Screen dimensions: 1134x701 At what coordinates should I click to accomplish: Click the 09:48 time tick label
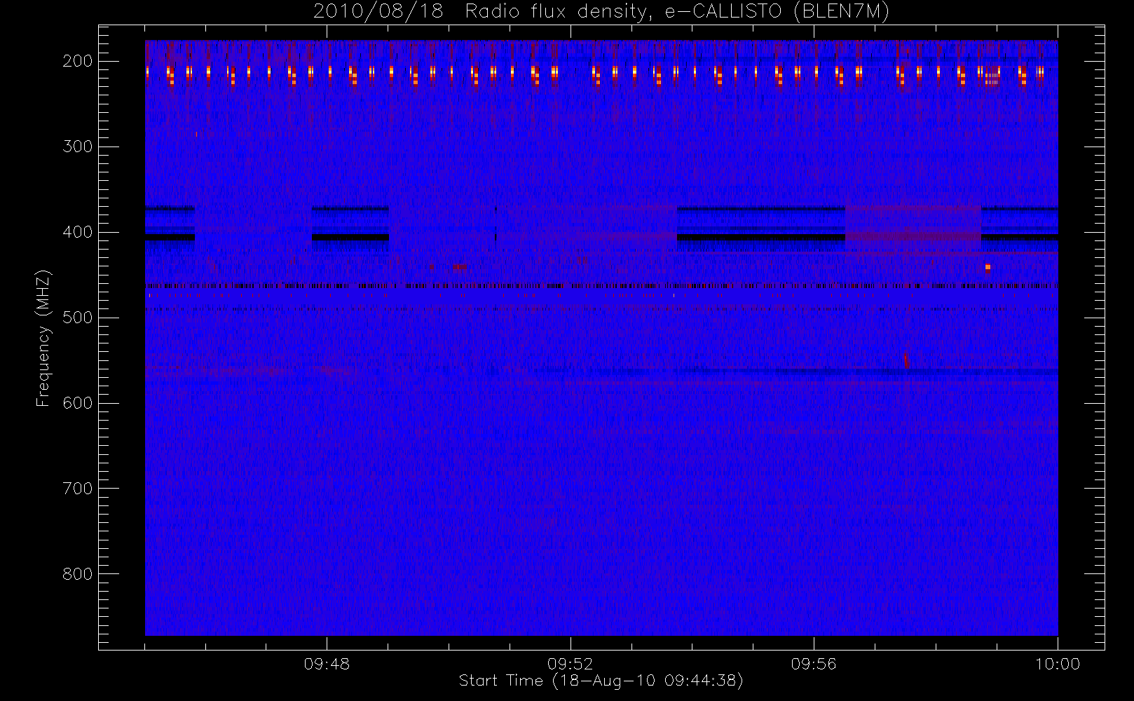[327, 664]
